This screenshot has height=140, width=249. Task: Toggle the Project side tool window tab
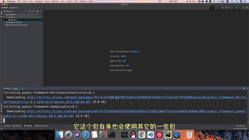tap(1, 14)
